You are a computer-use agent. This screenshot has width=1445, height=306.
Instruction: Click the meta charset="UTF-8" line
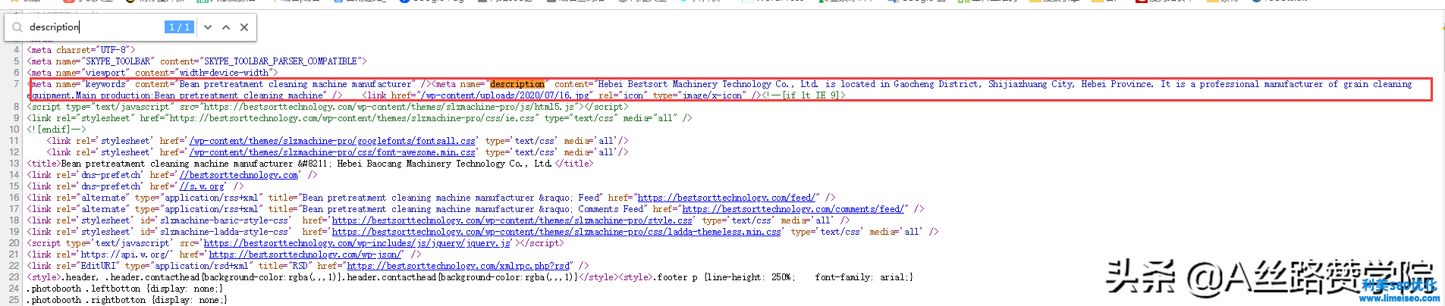[81, 50]
